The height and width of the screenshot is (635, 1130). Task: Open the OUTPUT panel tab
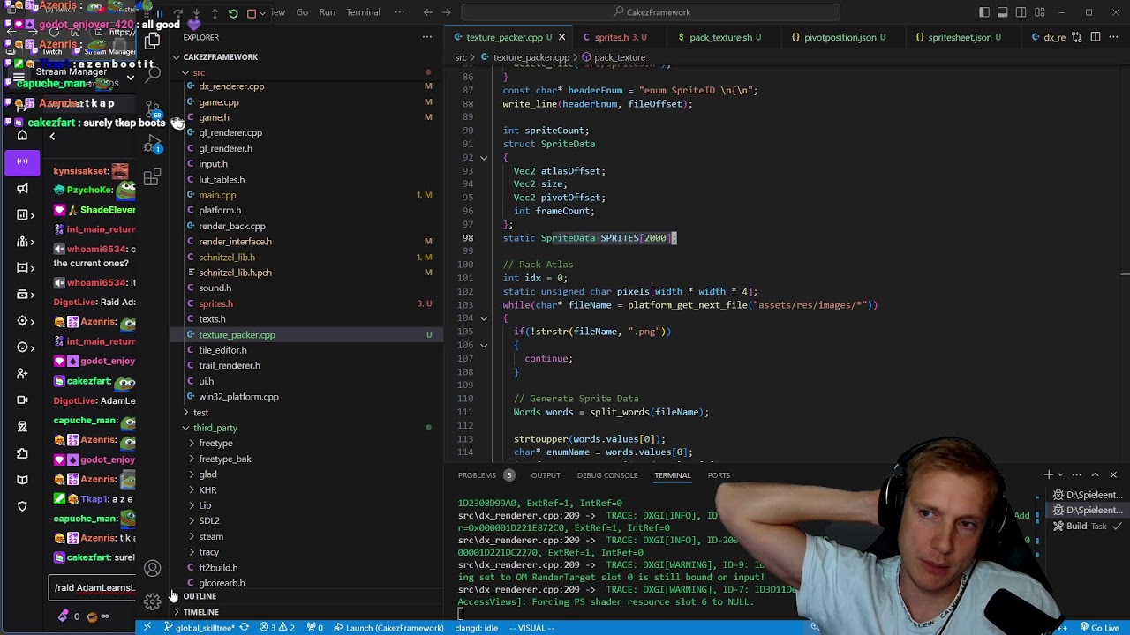(x=546, y=475)
